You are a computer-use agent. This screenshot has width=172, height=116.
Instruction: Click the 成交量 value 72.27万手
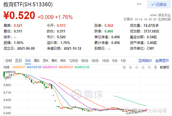151,25
